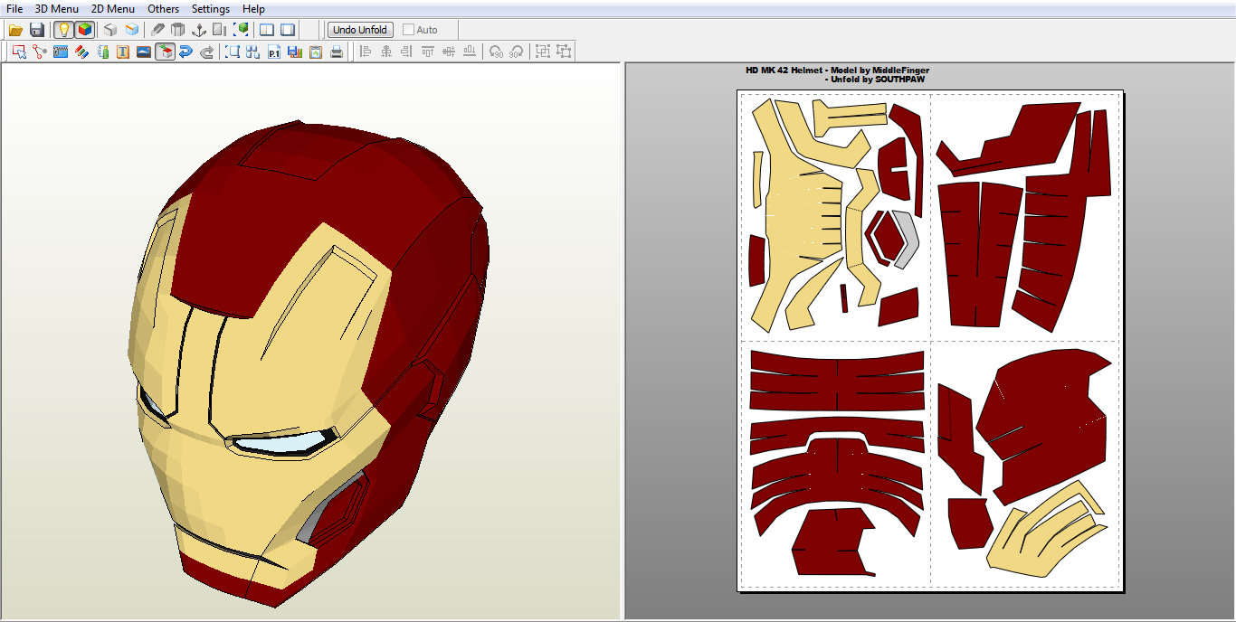This screenshot has height=622, width=1236.
Task: Align parts to vertical middle
Action: tap(449, 52)
